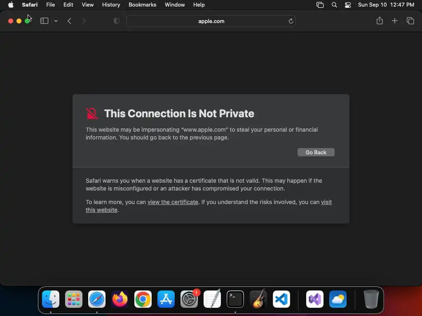Viewport: 422px width, 316px height.
Task: Open Control Center in menu bar
Action: (x=348, y=5)
